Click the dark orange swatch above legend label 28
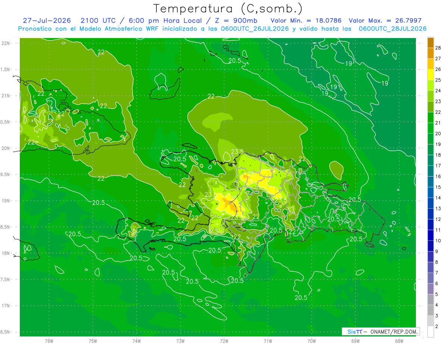The image size is (448, 346). (430, 43)
